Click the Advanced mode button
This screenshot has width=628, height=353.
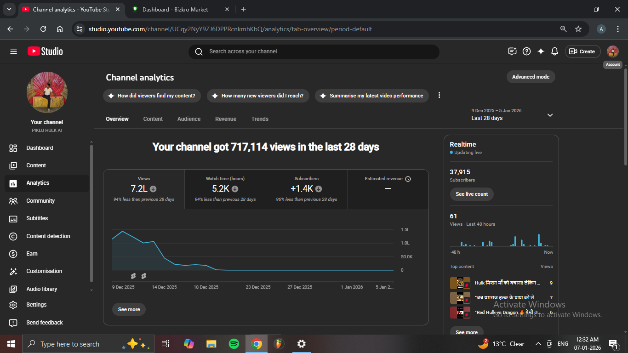[x=531, y=77]
